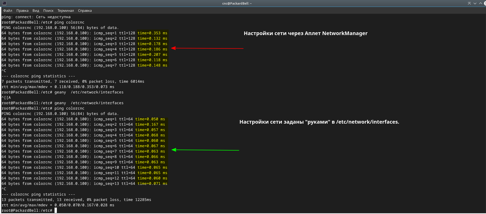
Task: Click the icmp_seq=11 ttl=64 text
Action: point(114,173)
